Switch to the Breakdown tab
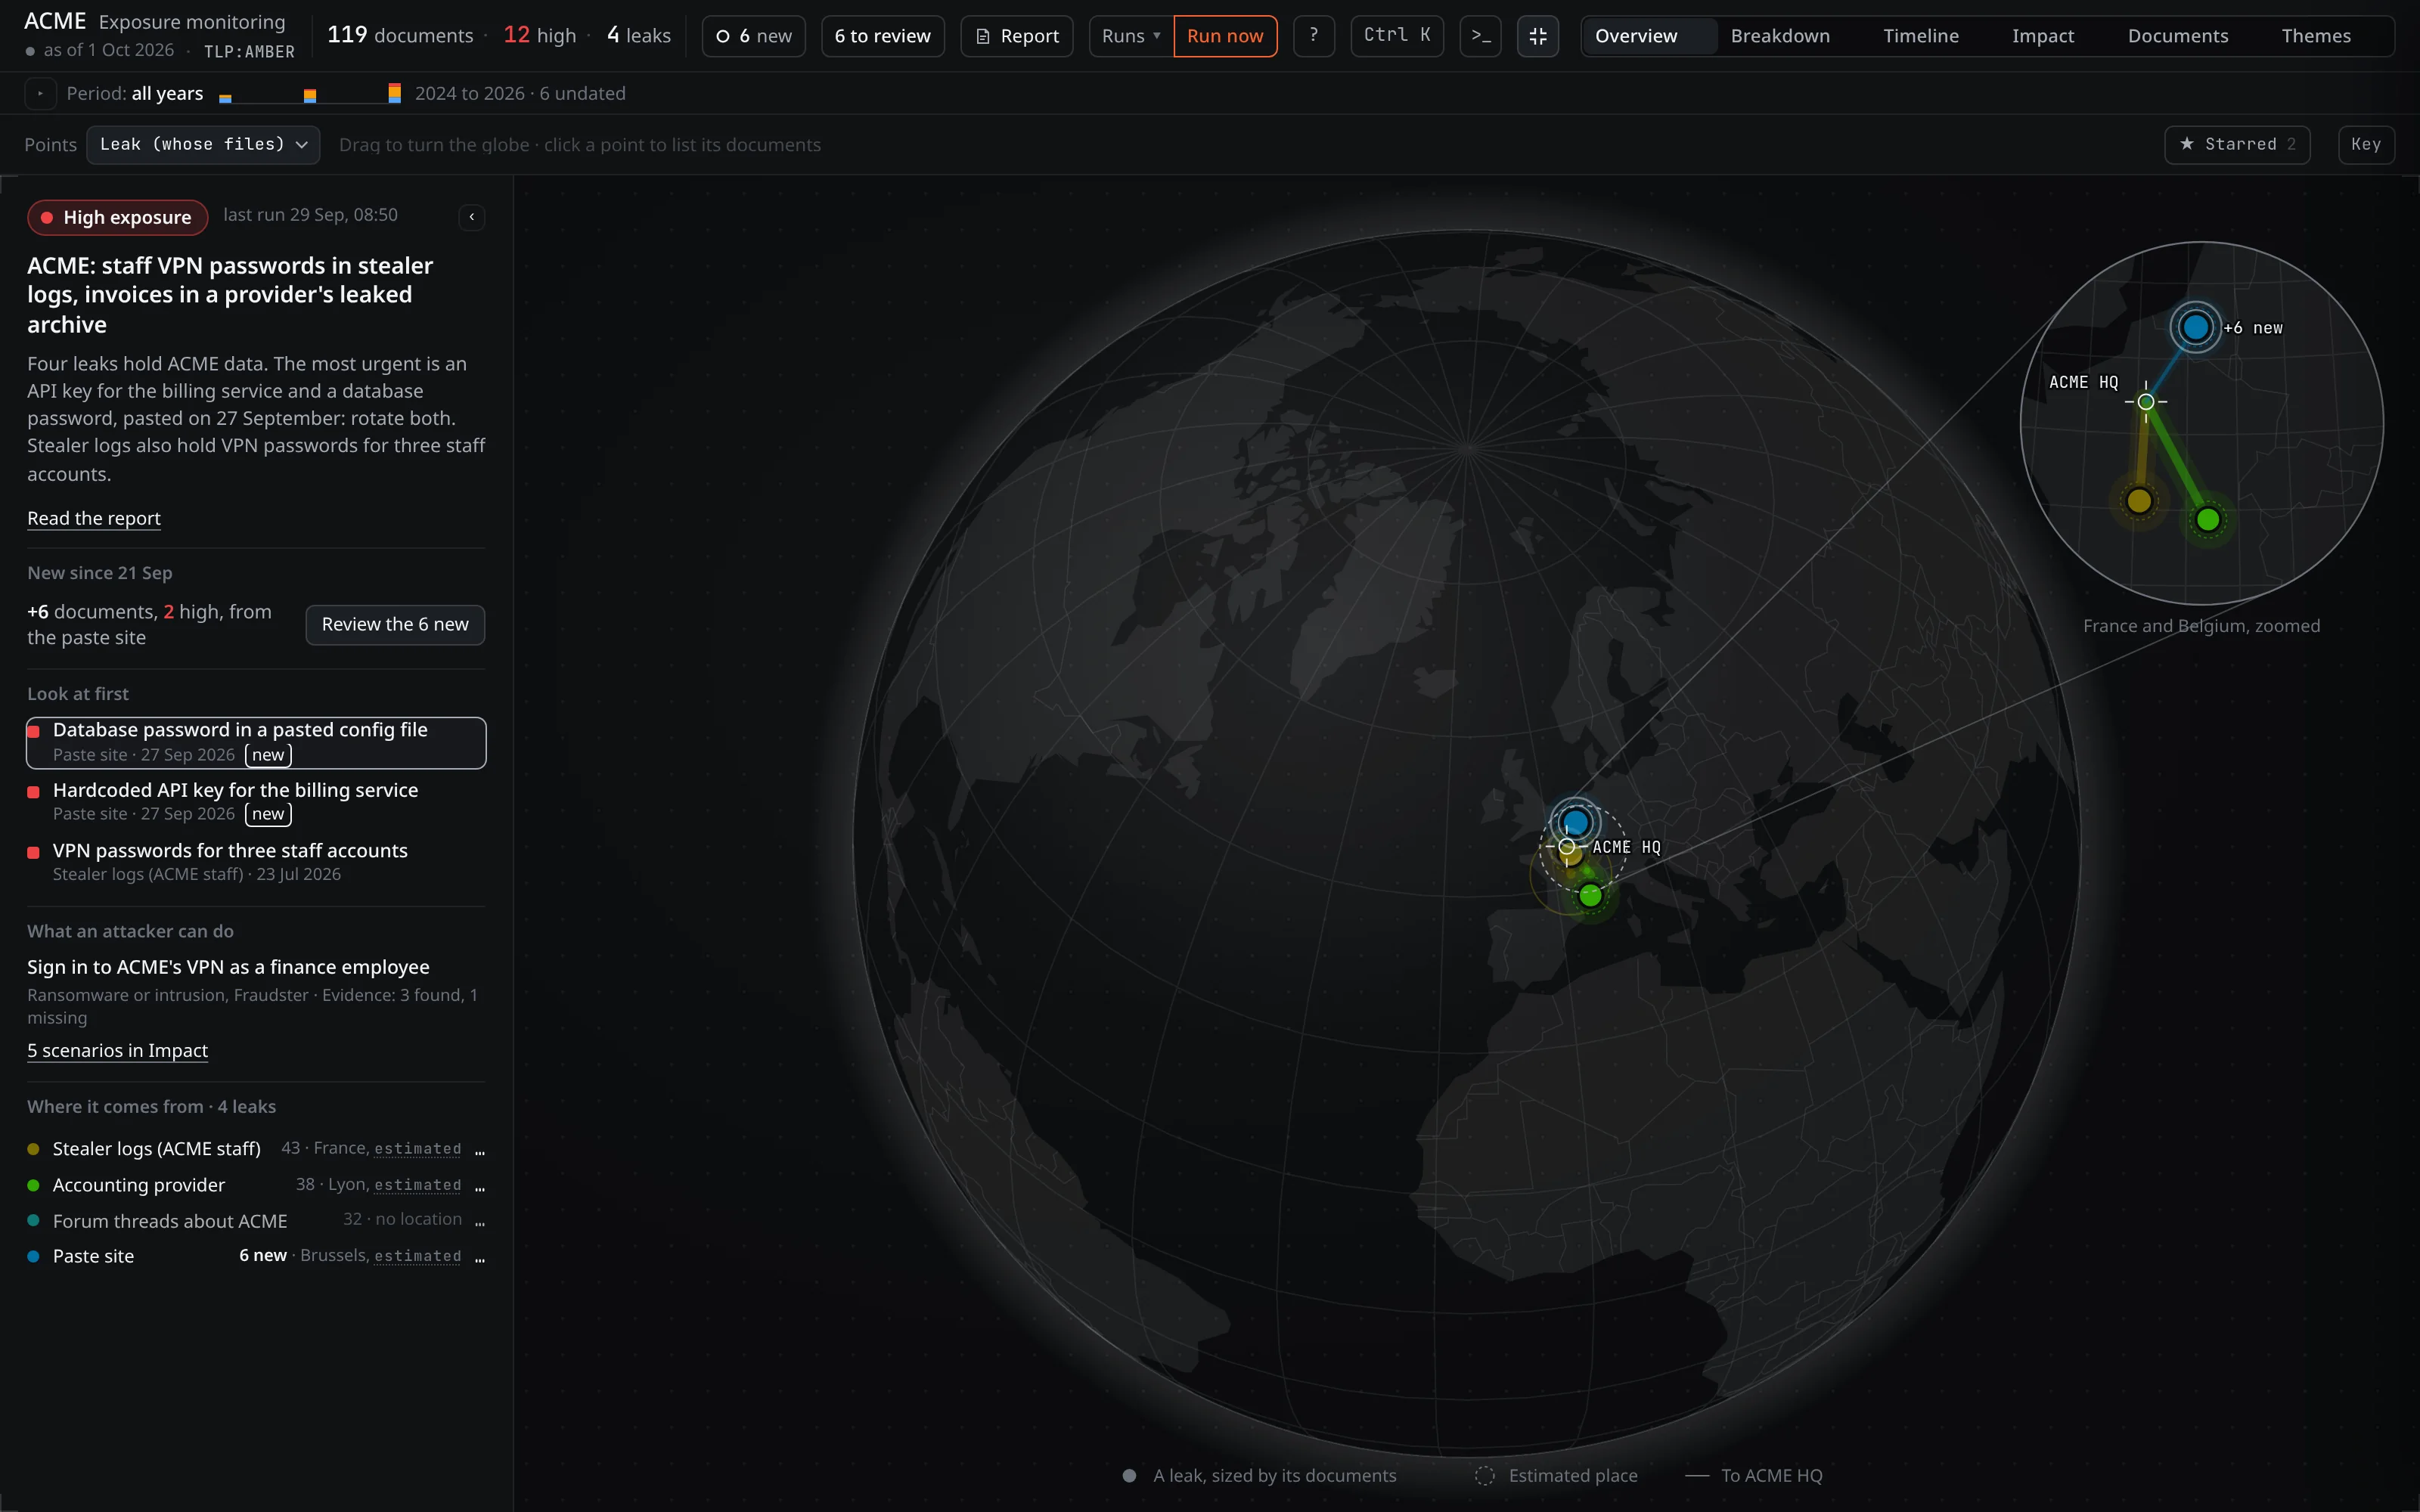Viewport: 2420px width, 1512px height. tap(1780, 36)
